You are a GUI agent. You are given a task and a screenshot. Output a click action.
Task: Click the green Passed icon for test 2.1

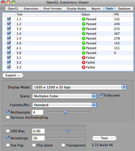(x=84, y=48)
